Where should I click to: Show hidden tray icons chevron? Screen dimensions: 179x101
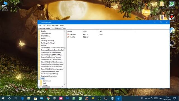point(146,98)
